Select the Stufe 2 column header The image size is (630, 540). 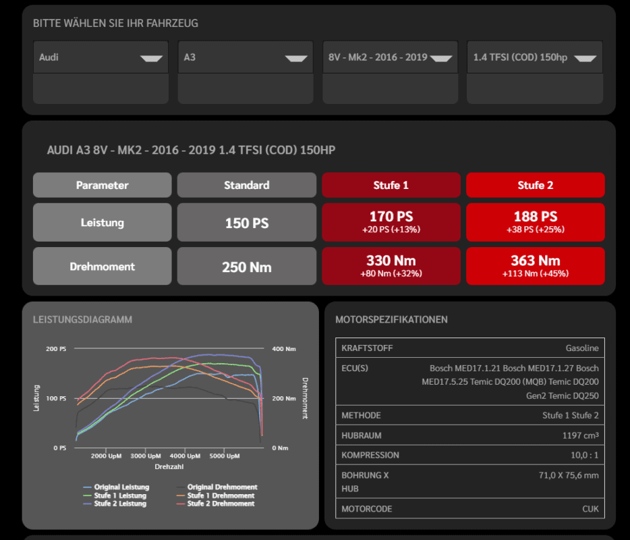click(x=536, y=185)
